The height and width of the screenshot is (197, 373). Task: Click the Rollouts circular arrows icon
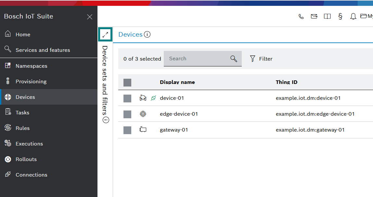point(8,159)
